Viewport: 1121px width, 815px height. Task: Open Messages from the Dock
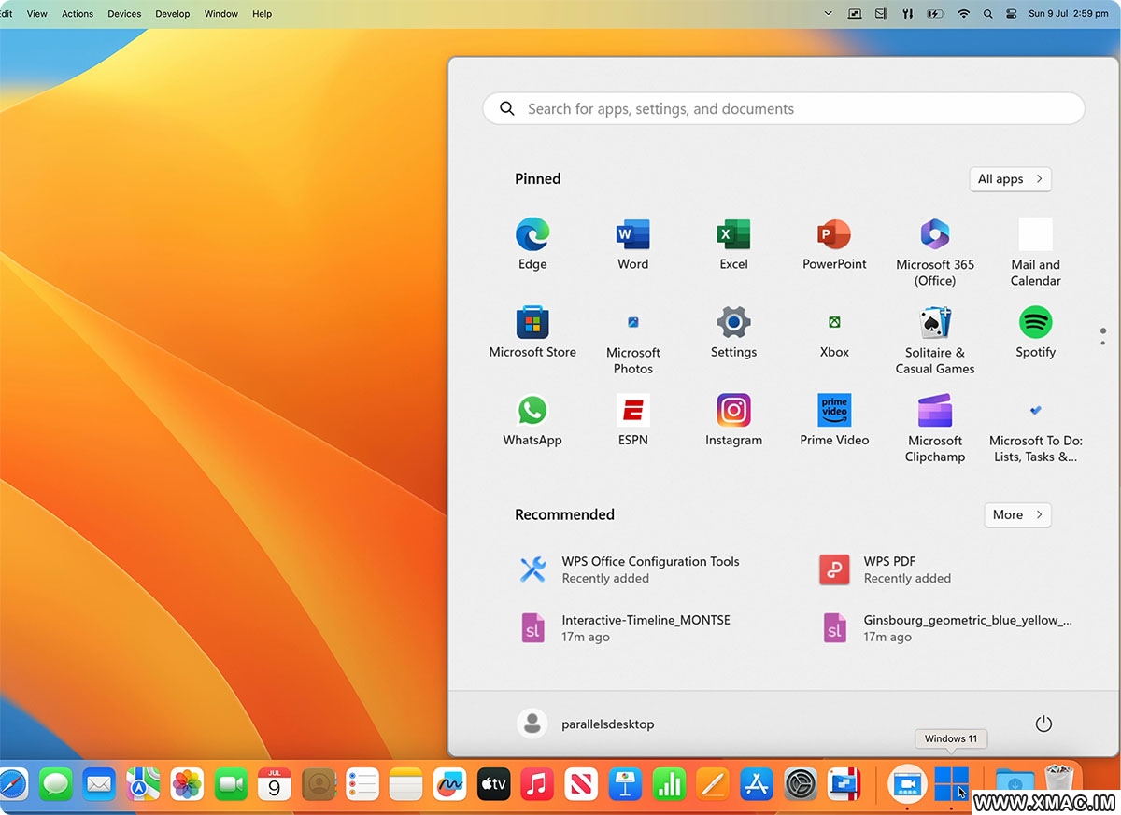(x=56, y=784)
